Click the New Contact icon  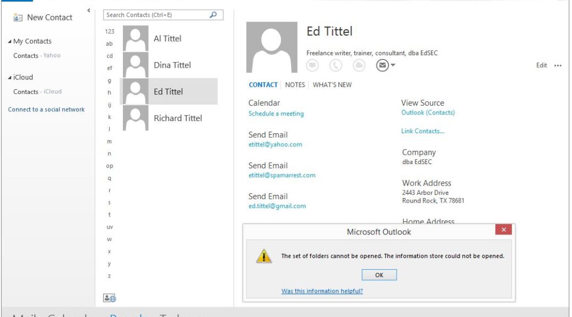click(18, 18)
